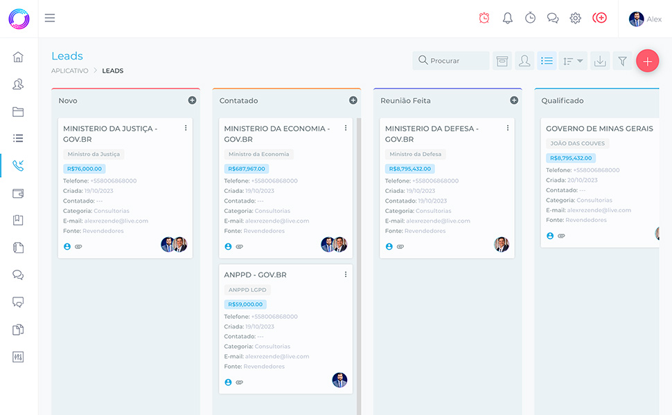Screen dimensions: 672x415
Task: Open the timer stopwatch icon
Action: coord(530,18)
